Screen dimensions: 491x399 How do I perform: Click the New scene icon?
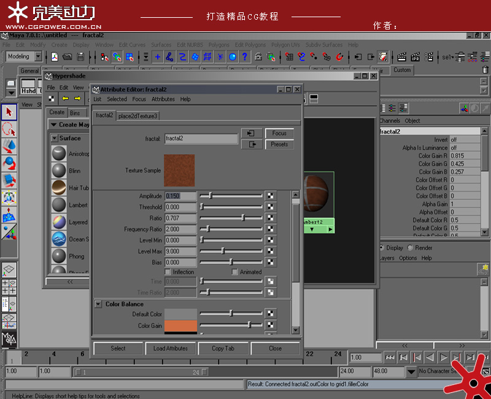[x=55, y=56]
